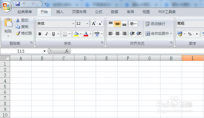This screenshot has width=204, height=118.
Task: Apply cell borders icon
Action: [x=65, y=34]
